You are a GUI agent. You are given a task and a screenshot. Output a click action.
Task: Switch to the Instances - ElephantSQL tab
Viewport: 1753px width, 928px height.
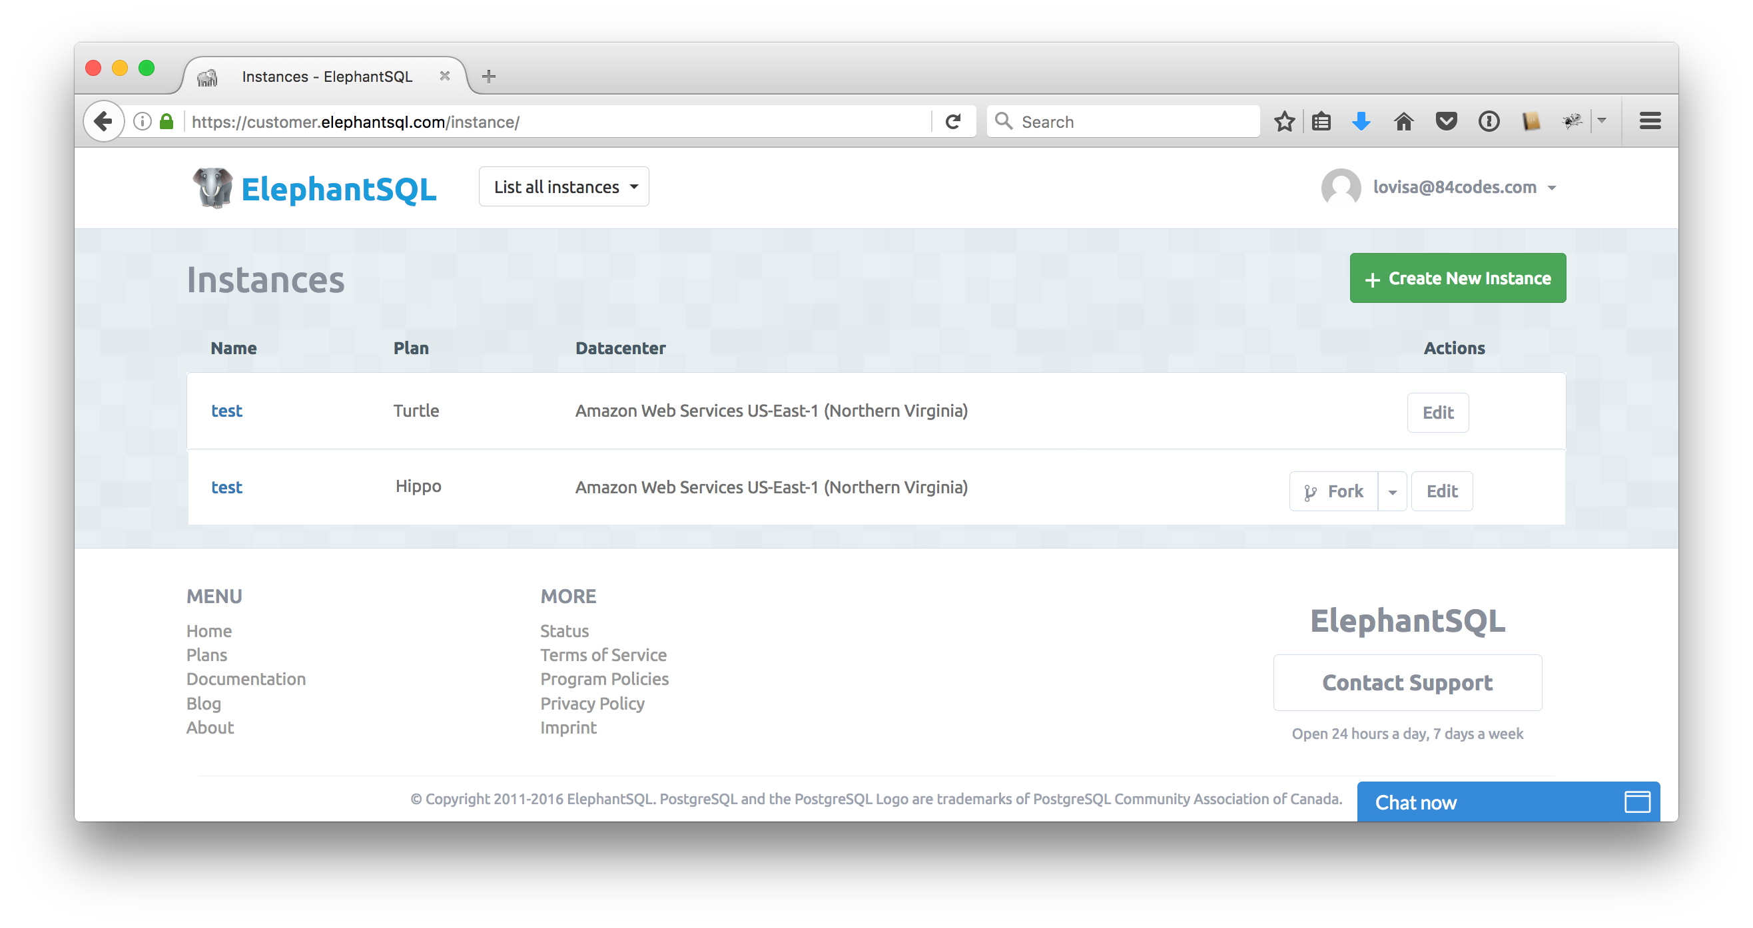click(x=326, y=75)
